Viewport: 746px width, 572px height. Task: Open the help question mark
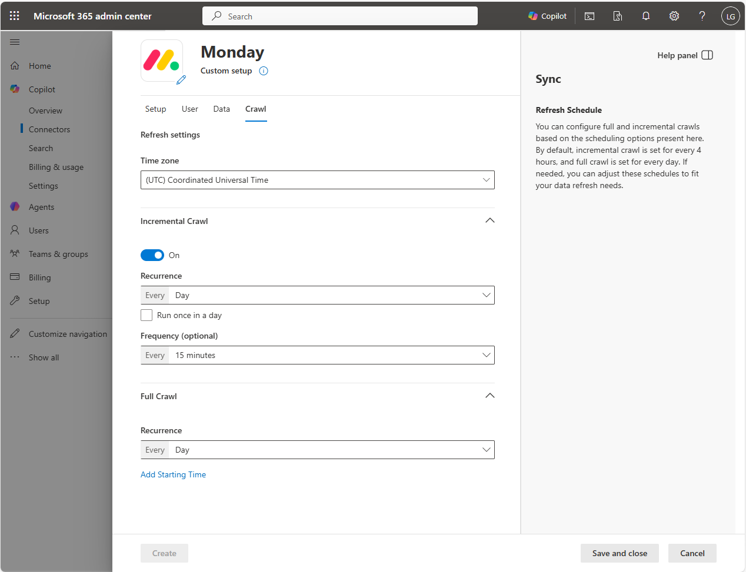pos(702,16)
